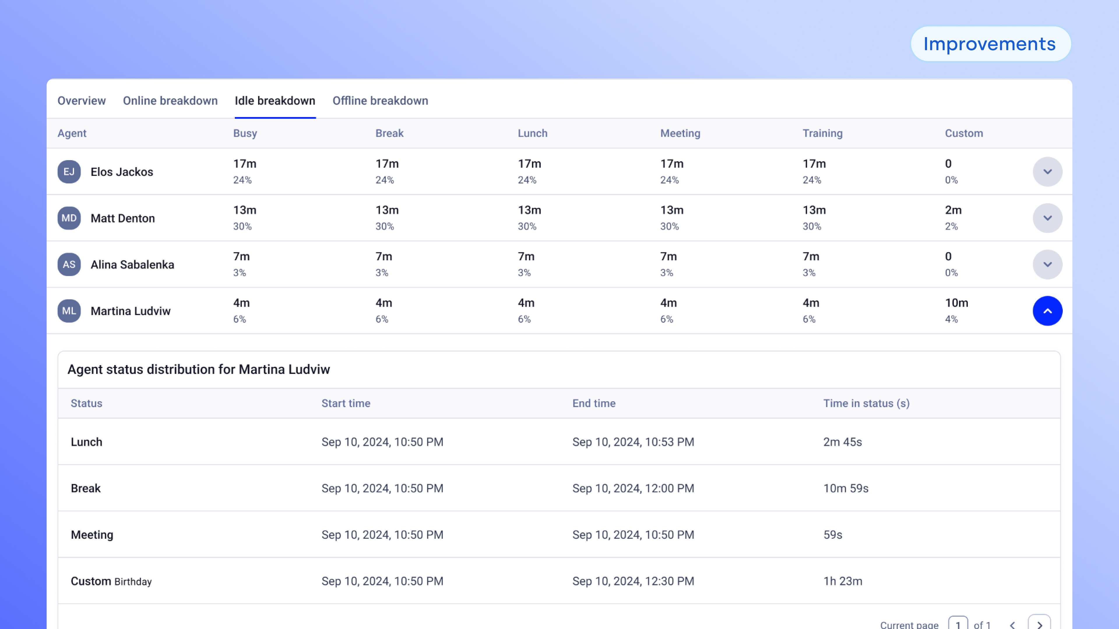Click the Improvements badge
The image size is (1119, 629).
point(990,44)
